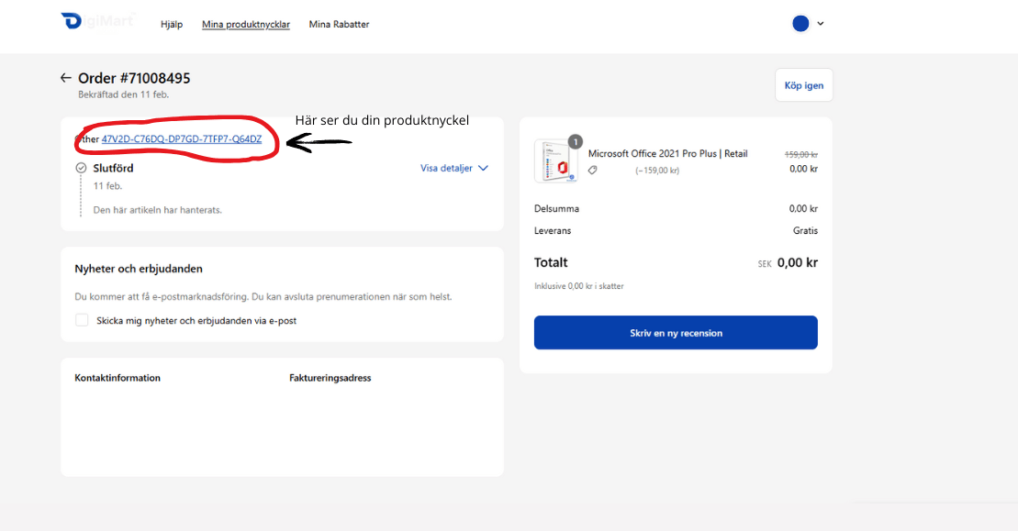Click the DigiMart logo
This screenshot has height=531, width=1018.
pos(98,21)
